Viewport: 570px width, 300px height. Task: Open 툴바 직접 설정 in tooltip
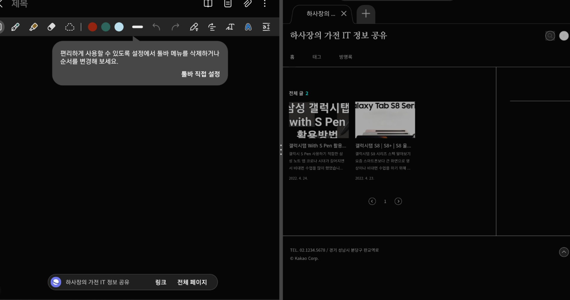[200, 74]
